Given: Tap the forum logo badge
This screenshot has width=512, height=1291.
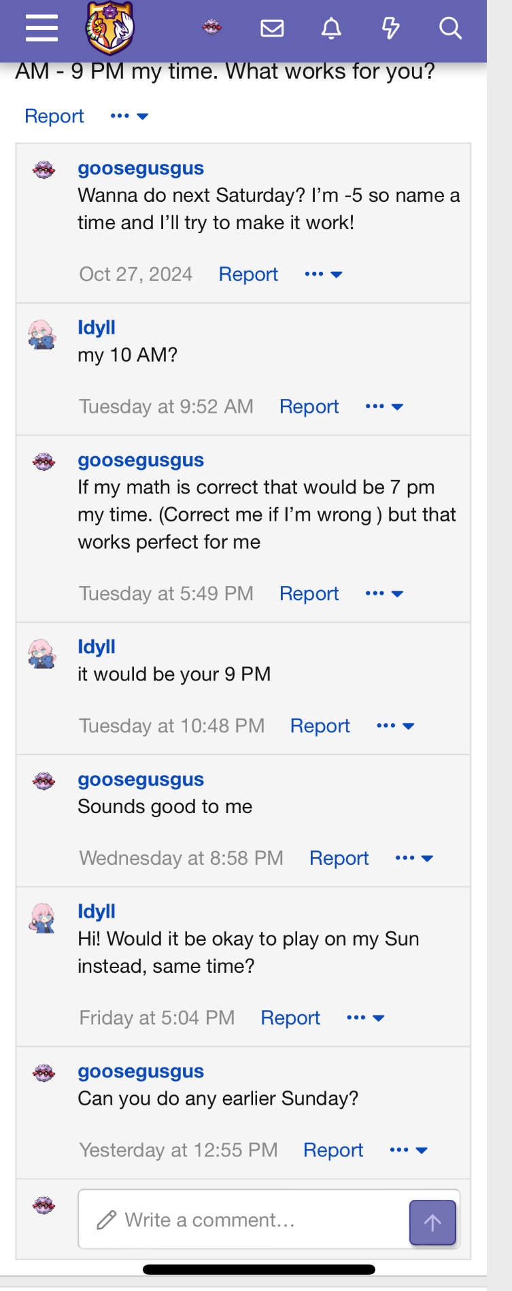Looking at the screenshot, I should pos(109,29).
